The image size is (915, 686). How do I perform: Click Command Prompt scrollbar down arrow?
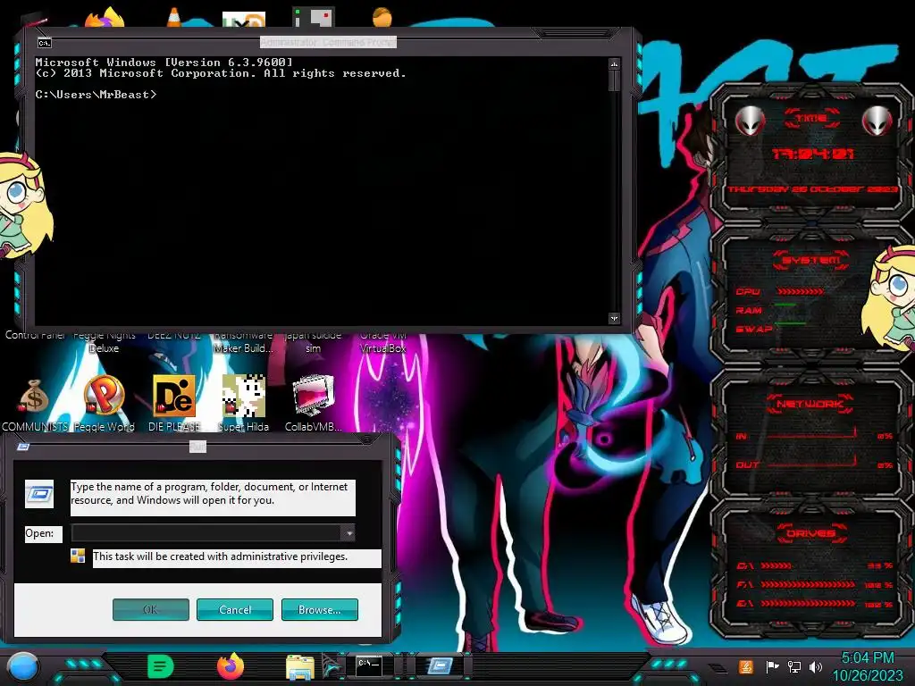(x=614, y=319)
